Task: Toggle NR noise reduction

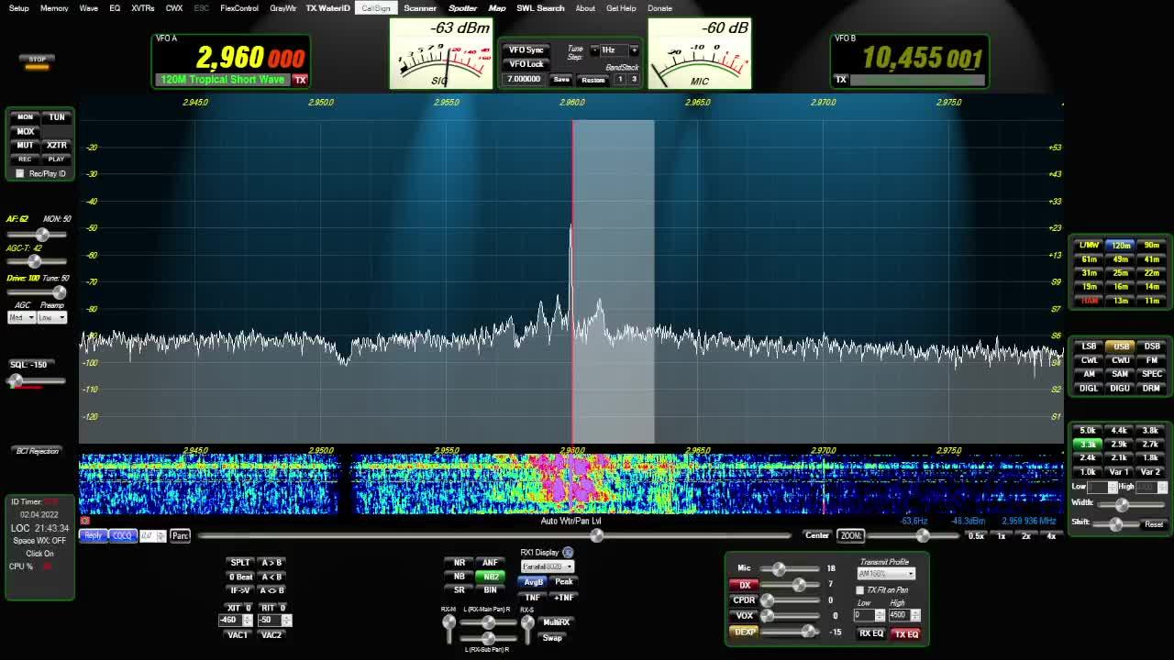Action: click(x=460, y=563)
